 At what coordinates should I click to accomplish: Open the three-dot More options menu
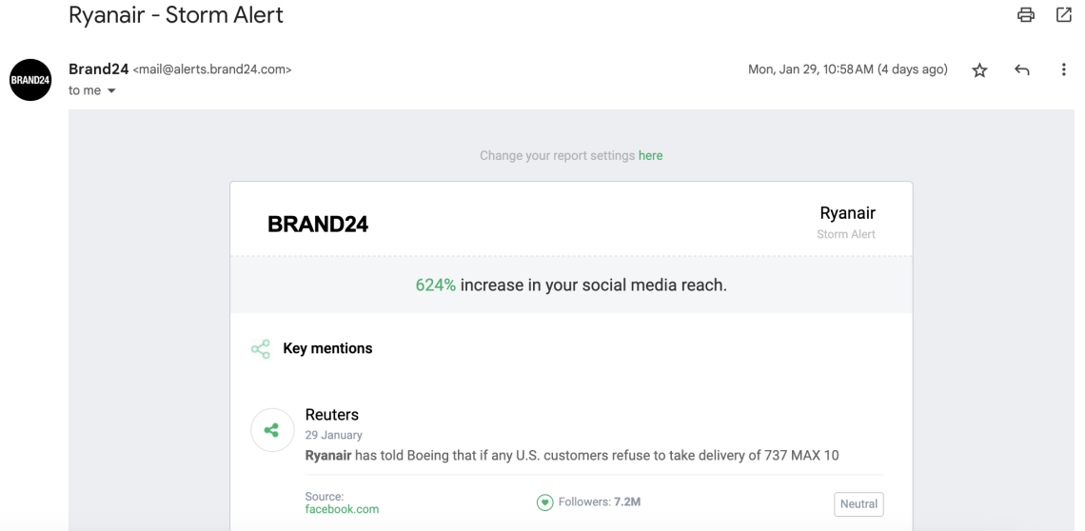[1063, 69]
